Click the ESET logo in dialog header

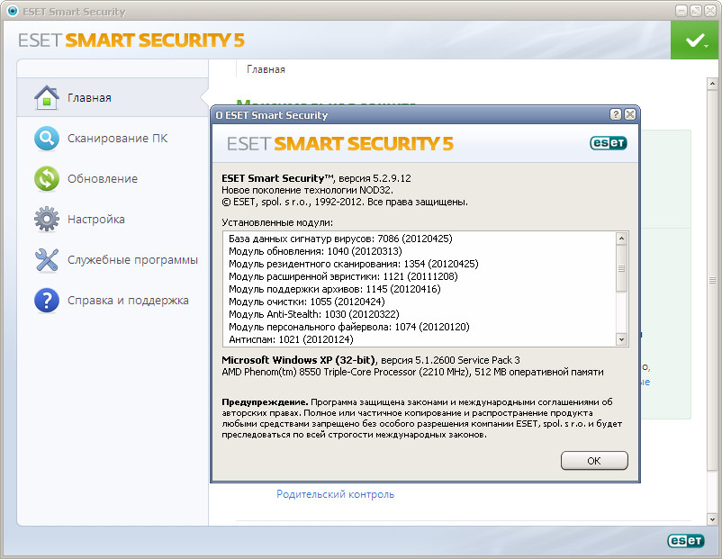pos(608,142)
